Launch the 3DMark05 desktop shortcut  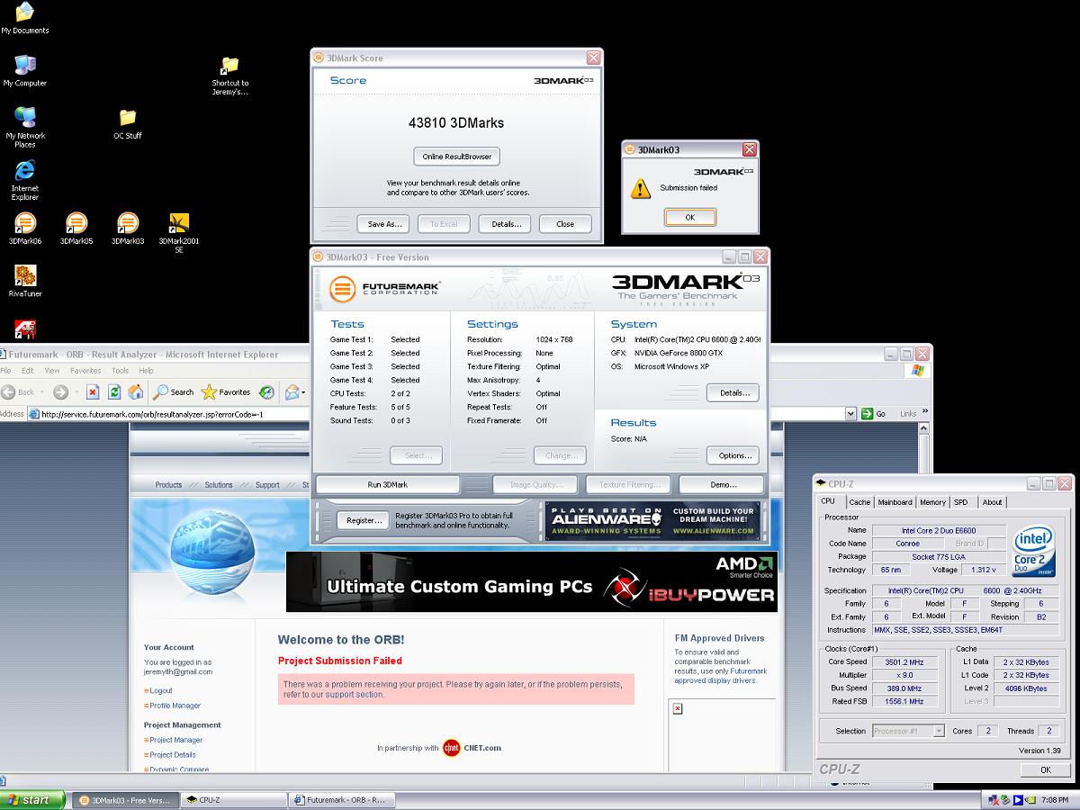point(76,229)
